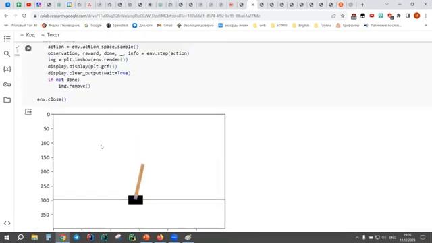Reload the Colab page

(x=24, y=16)
